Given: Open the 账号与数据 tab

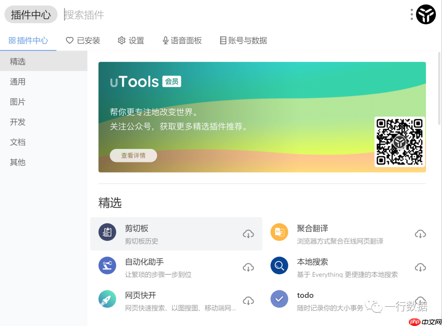Looking at the screenshot, I should point(243,40).
